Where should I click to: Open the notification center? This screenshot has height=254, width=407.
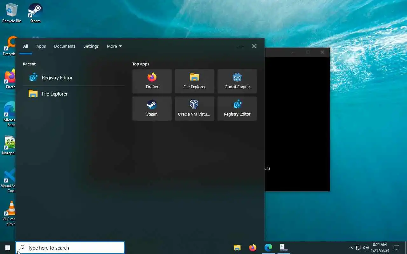click(x=397, y=248)
